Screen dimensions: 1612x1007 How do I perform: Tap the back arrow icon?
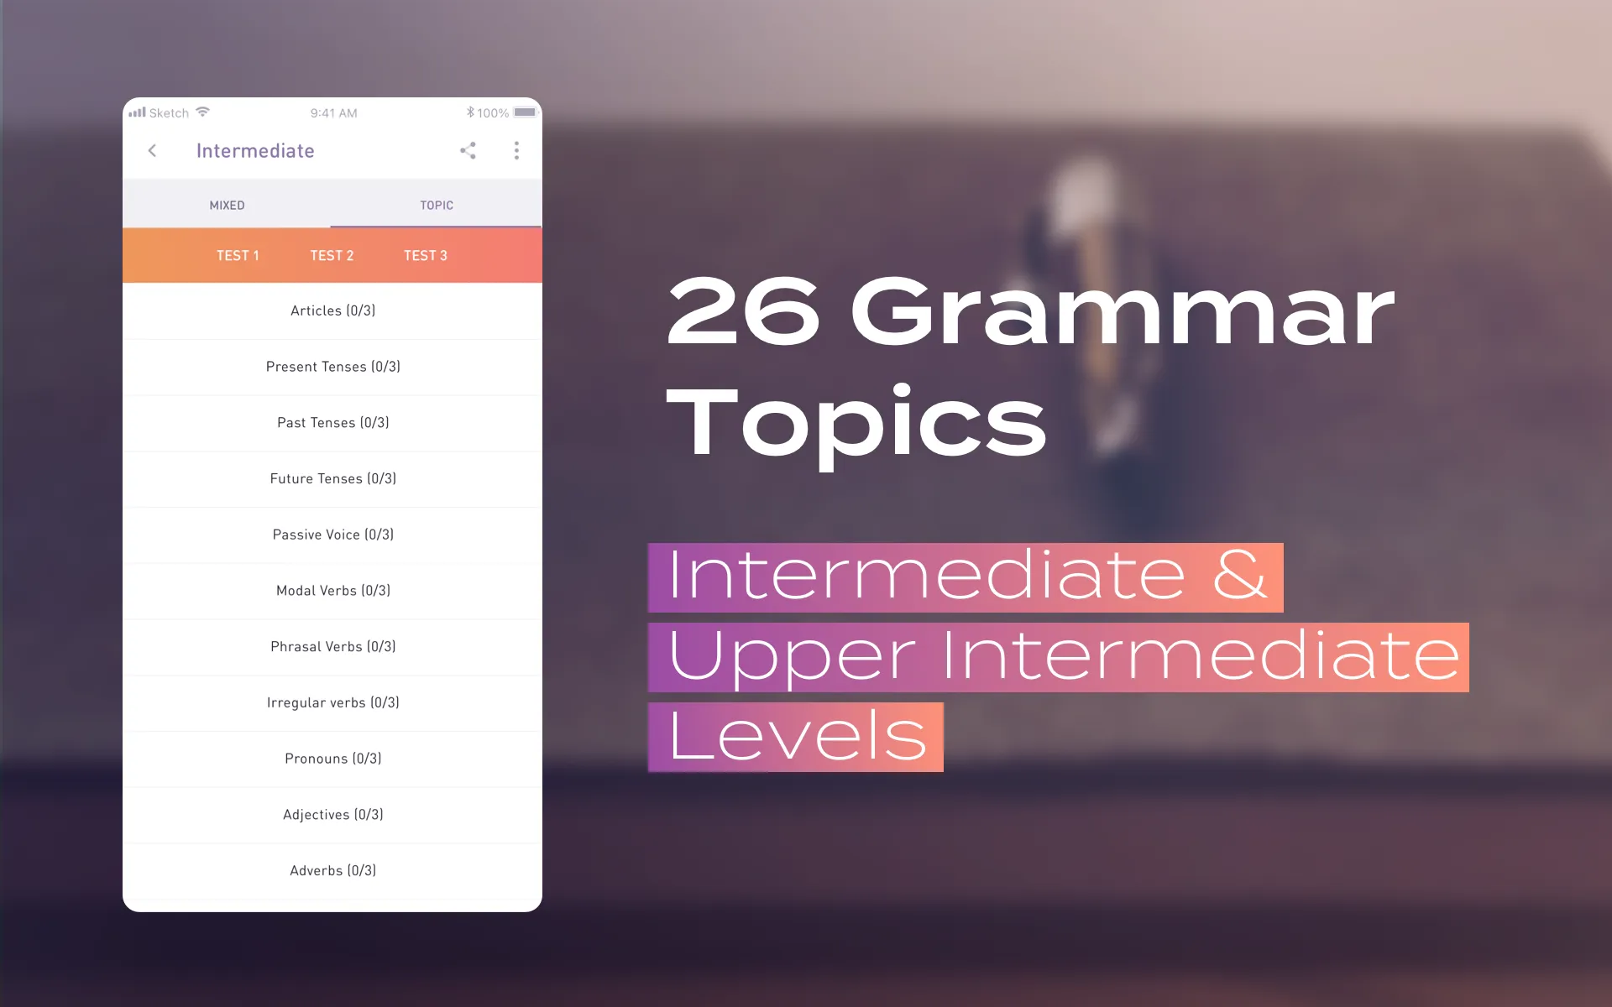pyautogui.click(x=151, y=149)
